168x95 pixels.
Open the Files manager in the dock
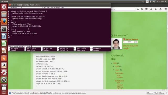4,14
